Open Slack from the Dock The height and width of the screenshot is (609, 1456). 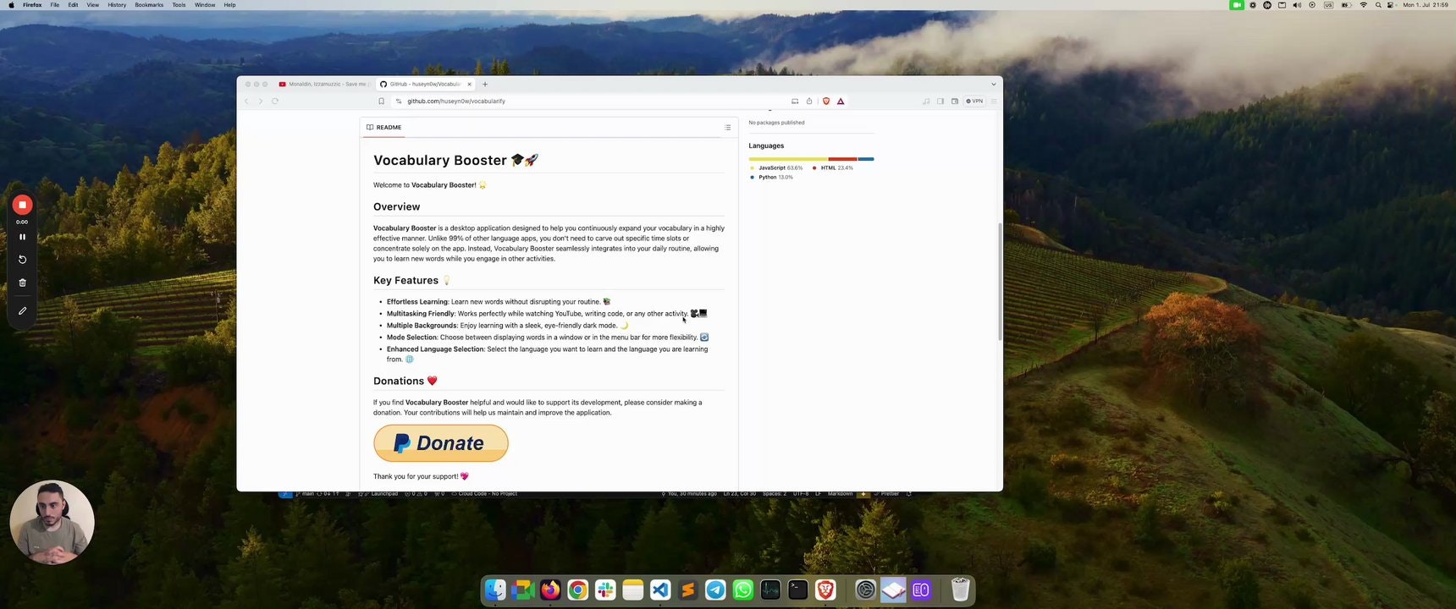(x=605, y=590)
